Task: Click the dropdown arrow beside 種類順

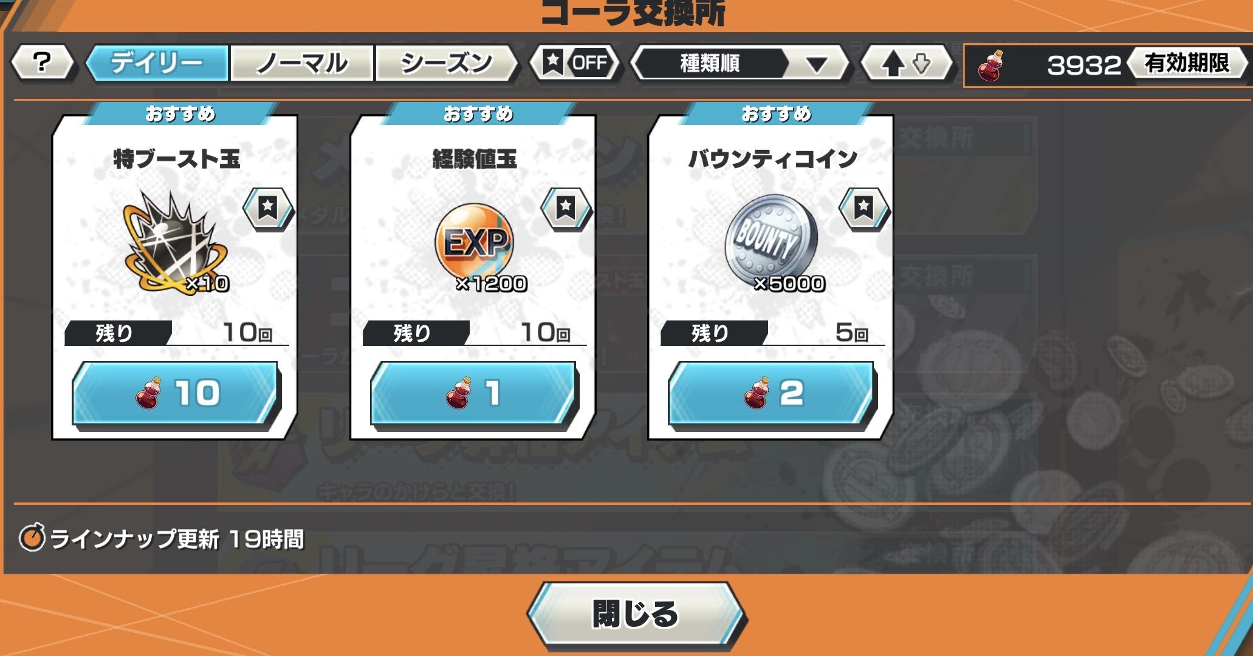Action: pyautogui.click(x=817, y=64)
